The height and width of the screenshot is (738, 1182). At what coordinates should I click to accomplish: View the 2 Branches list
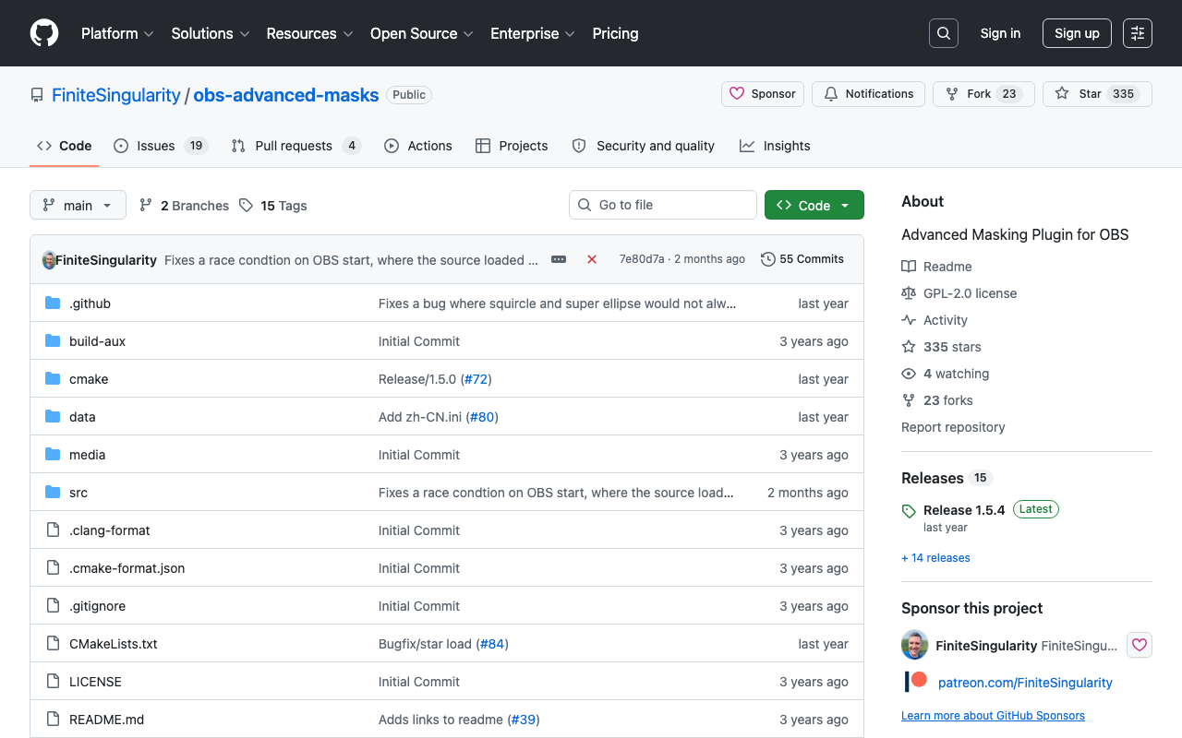(x=184, y=206)
